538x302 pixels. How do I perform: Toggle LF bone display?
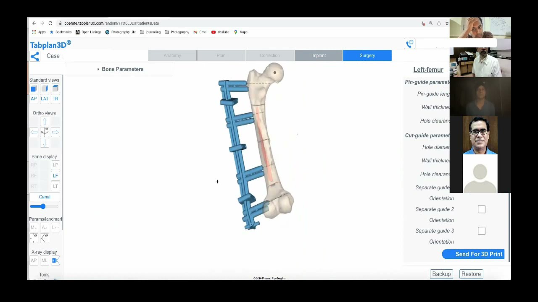point(55,176)
